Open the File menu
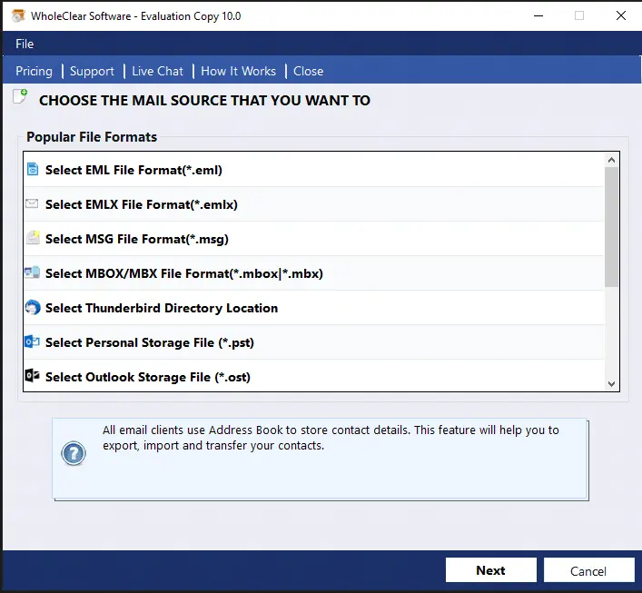Image resolution: width=642 pixels, height=593 pixels. (x=25, y=44)
